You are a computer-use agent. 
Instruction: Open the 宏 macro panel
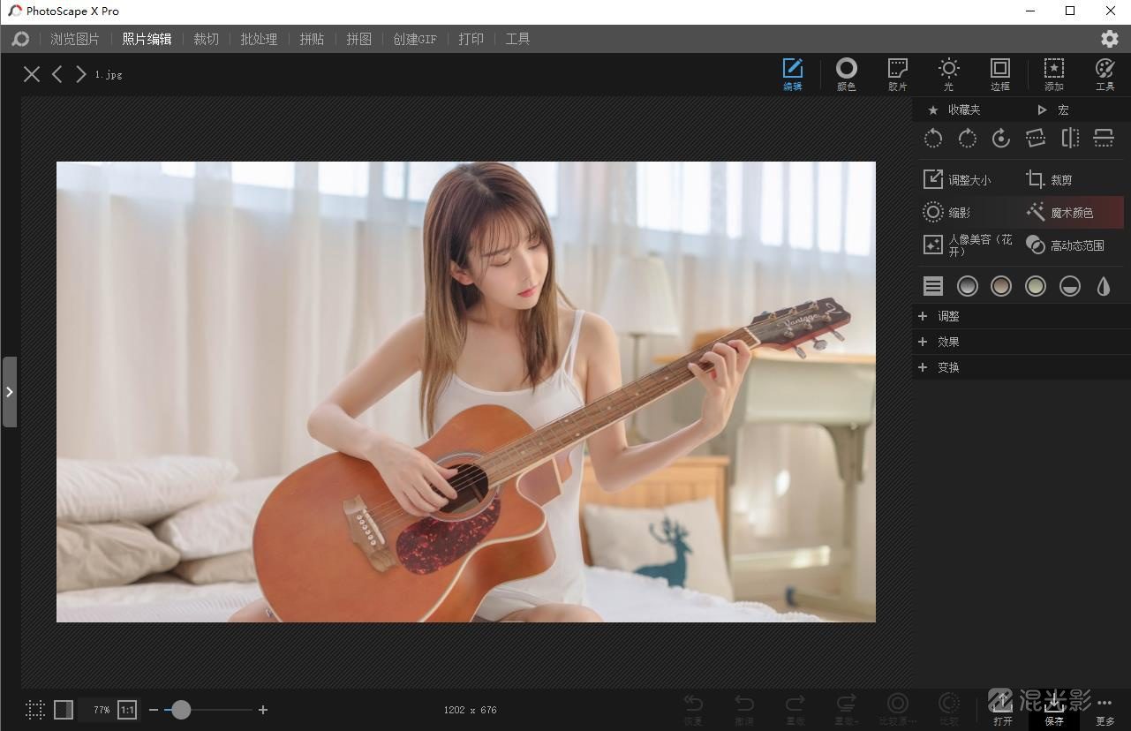tap(1052, 109)
